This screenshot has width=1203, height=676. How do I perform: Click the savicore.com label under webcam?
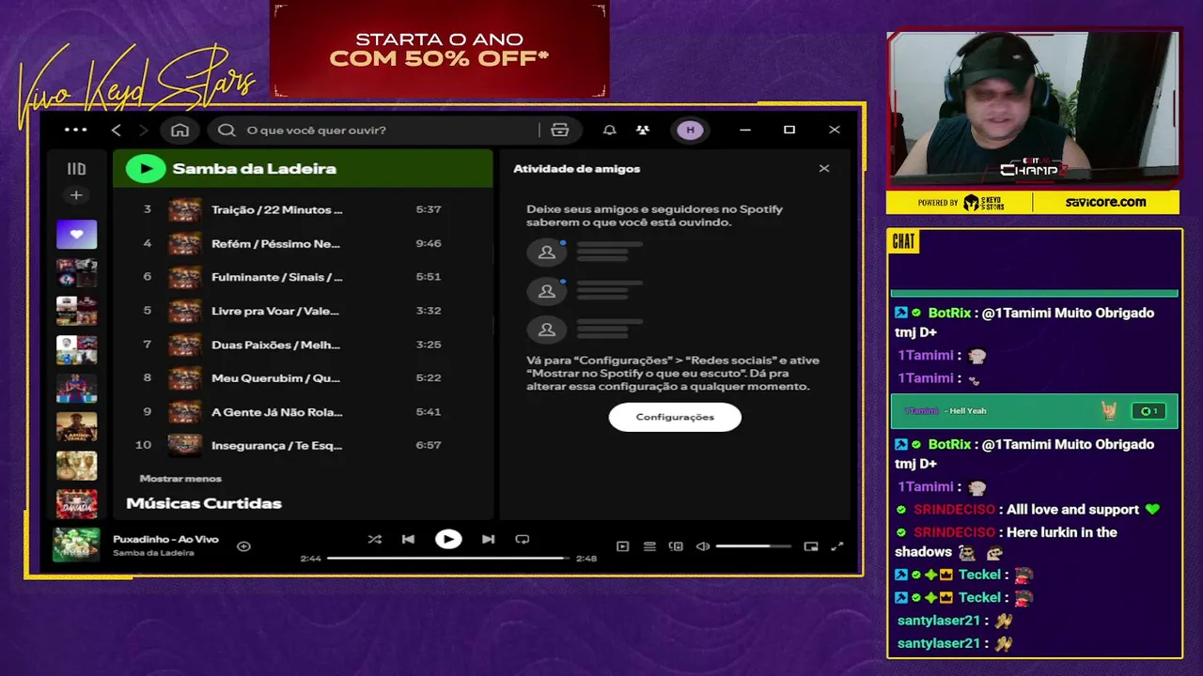[x=1105, y=202]
